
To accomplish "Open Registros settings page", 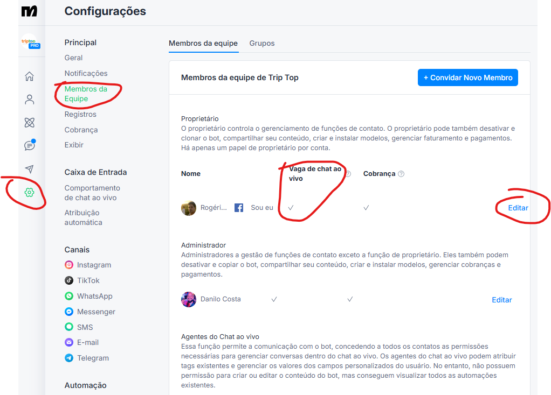I will [80, 115].
